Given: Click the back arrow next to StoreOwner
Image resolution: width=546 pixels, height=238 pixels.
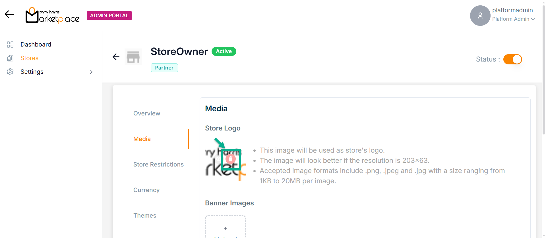Looking at the screenshot, I should [x=116, y=57].
